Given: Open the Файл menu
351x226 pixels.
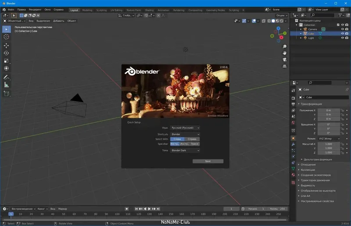Looking at the screenshot, I should click(11, 10).
